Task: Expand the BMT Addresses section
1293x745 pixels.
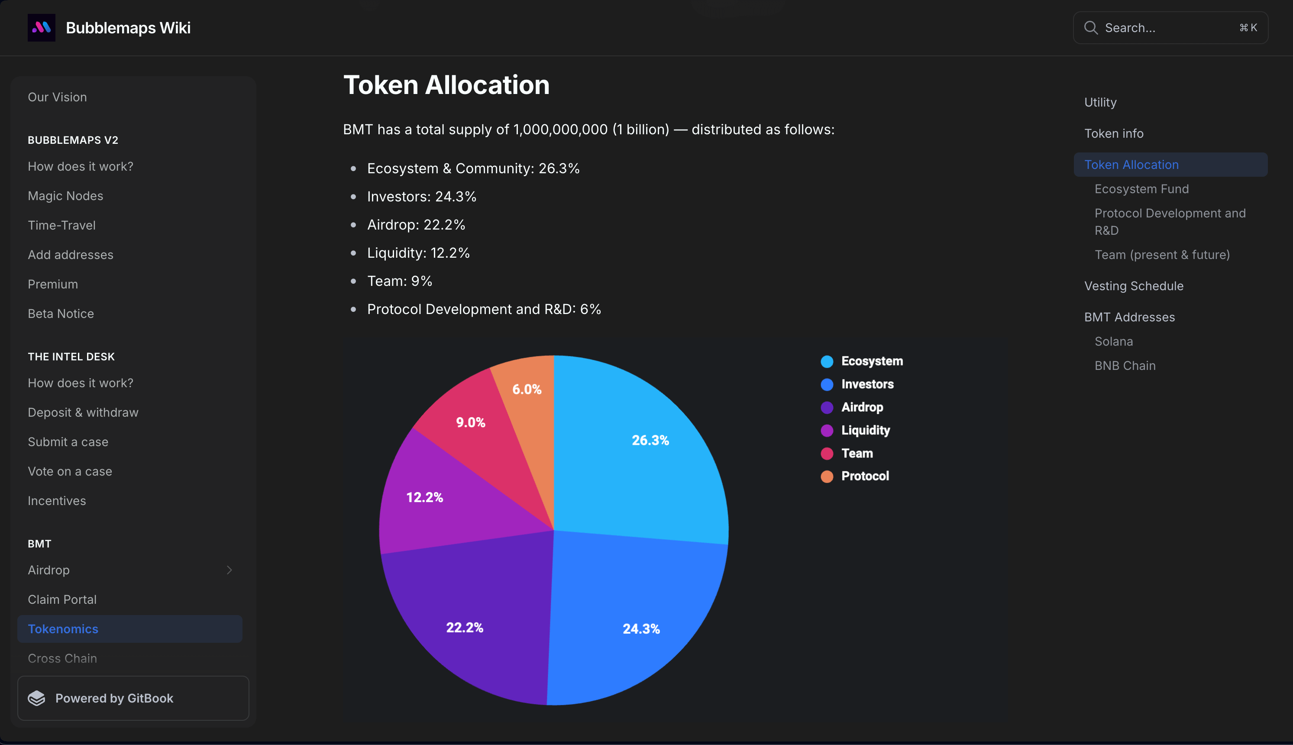Action: [1129, 316]
